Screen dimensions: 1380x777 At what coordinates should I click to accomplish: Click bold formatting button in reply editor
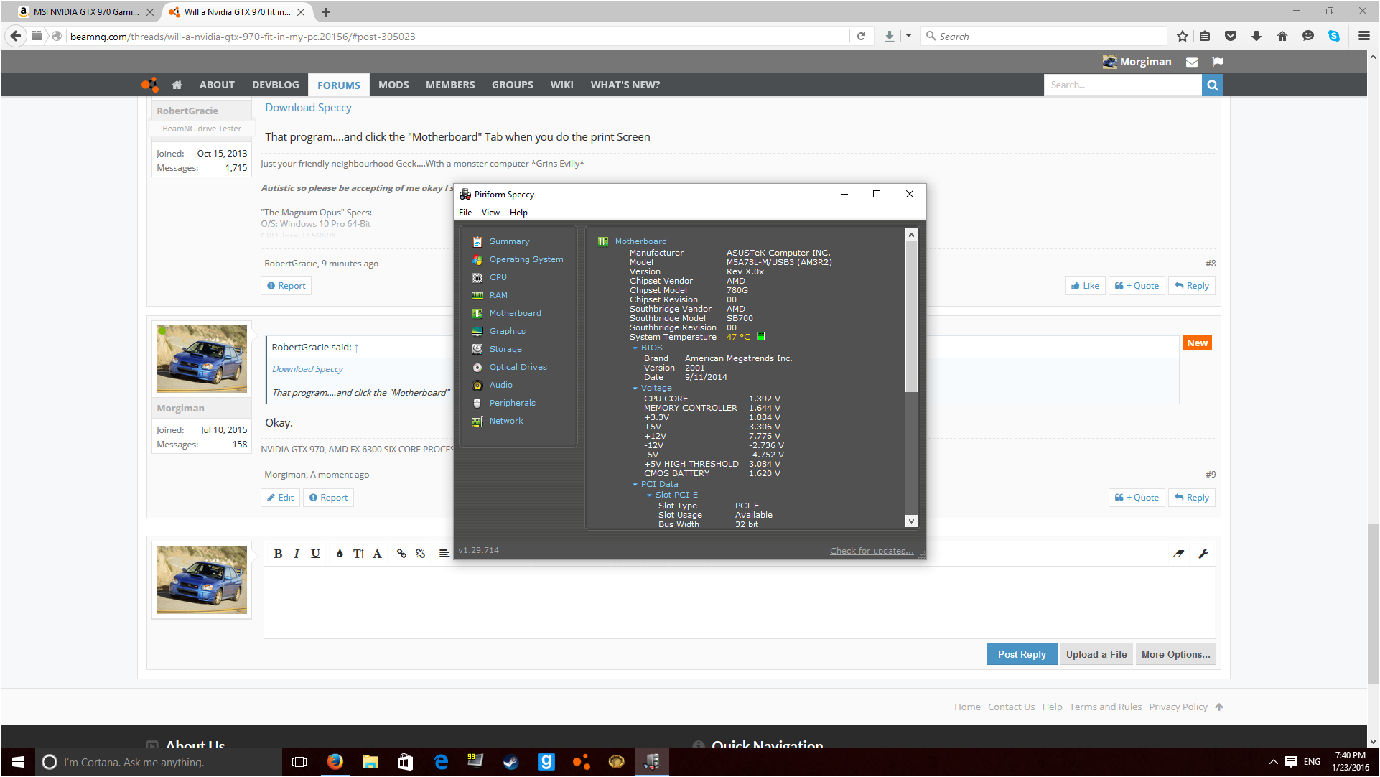(278, 554)
